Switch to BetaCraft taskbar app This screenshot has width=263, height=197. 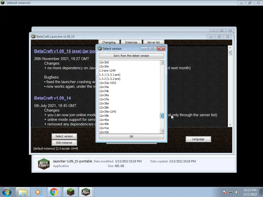[x=86, y=192]
